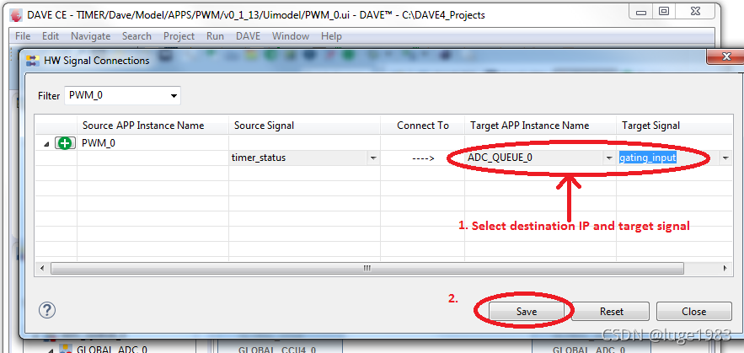Viewport: 744px width, 353px height.
Task: Open the Project menu
Action: 179,36
